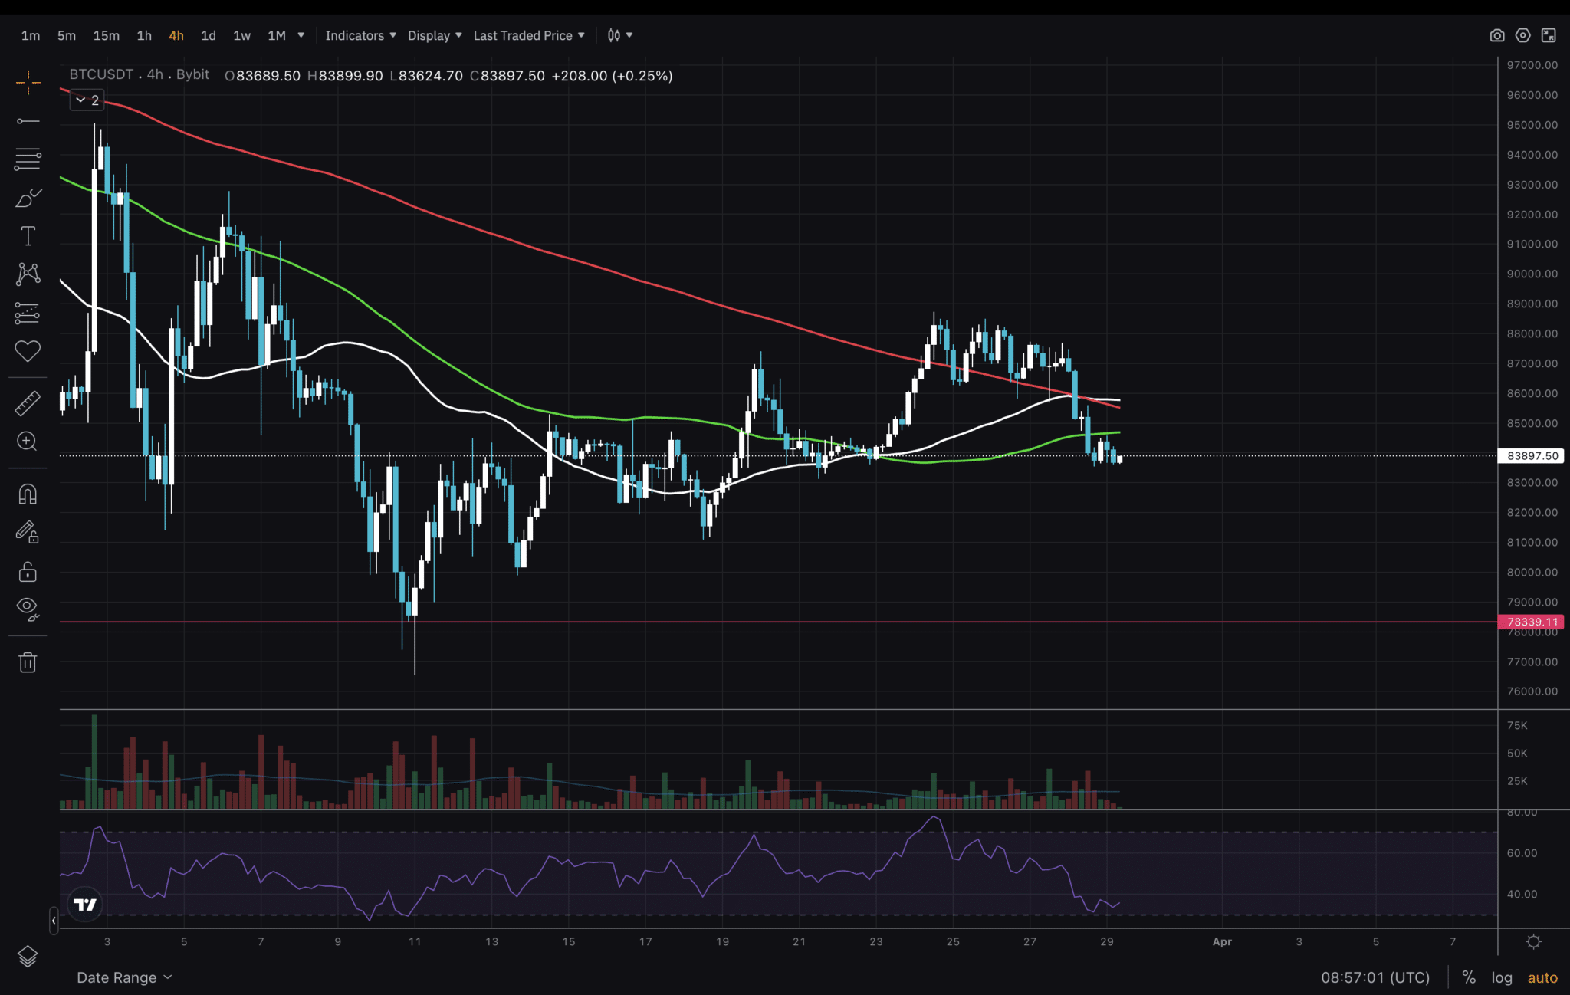Toggle fullscreen chart mode
Viewport: 1570px width, 995px height.
coord(1549,35)
